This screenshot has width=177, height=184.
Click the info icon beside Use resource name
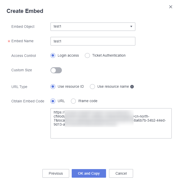132,87
